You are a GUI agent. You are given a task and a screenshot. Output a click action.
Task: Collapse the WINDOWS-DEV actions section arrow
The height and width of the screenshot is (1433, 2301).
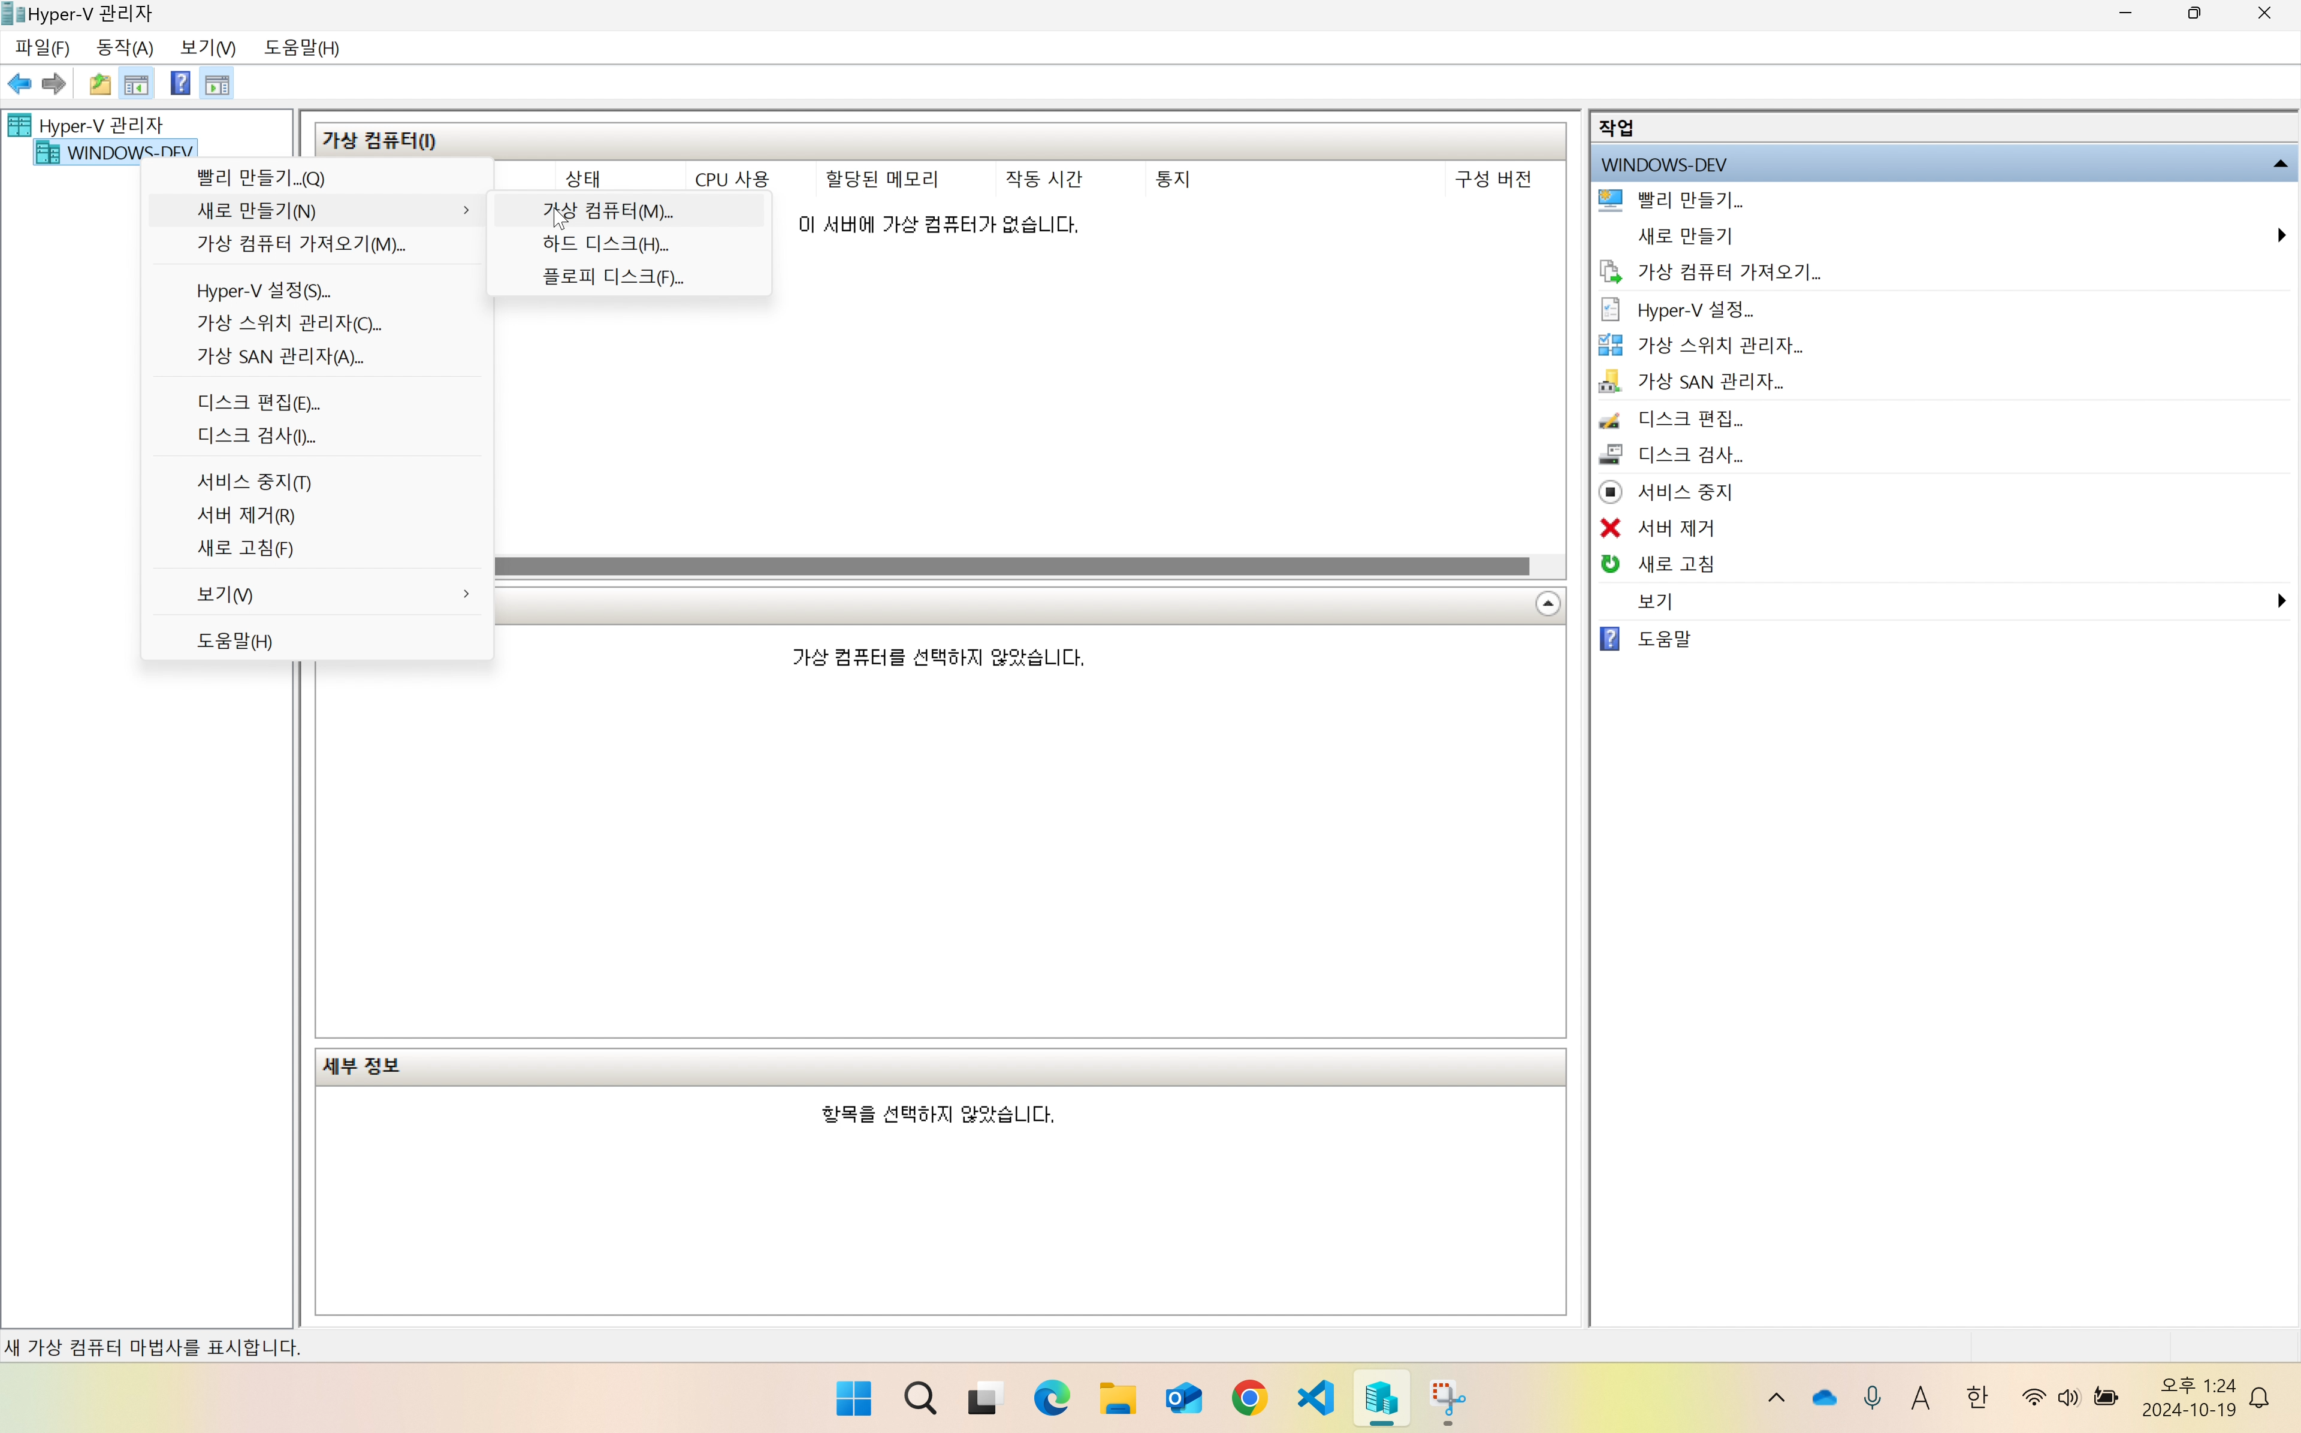click(x=2280, y=165)
